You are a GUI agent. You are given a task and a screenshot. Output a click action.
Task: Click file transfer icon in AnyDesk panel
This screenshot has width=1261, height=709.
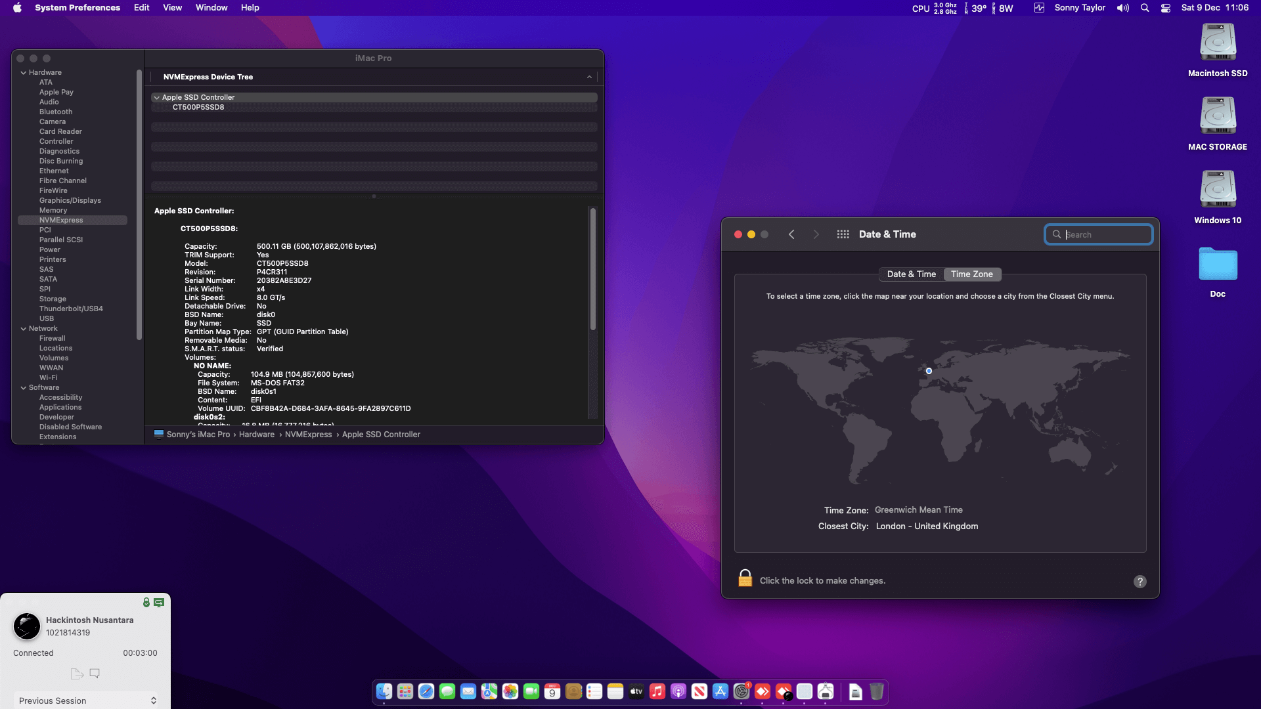coord(76,673)
